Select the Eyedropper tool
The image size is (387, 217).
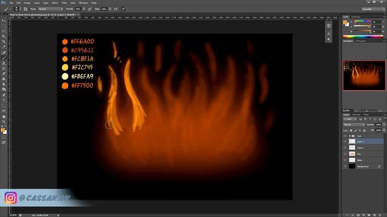(x=4, y=47)
